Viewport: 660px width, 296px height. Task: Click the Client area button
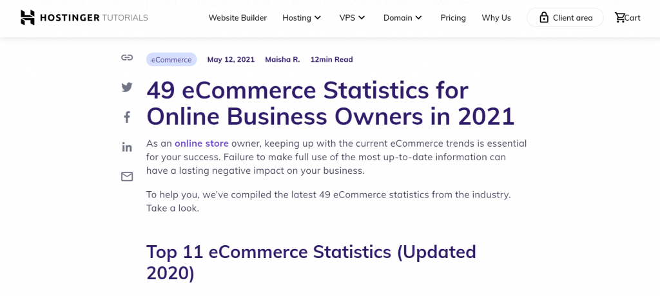(x=565, y=17)
